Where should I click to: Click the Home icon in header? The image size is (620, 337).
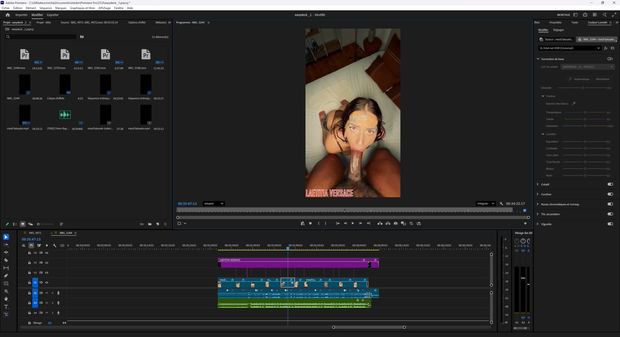click(7, 15)
